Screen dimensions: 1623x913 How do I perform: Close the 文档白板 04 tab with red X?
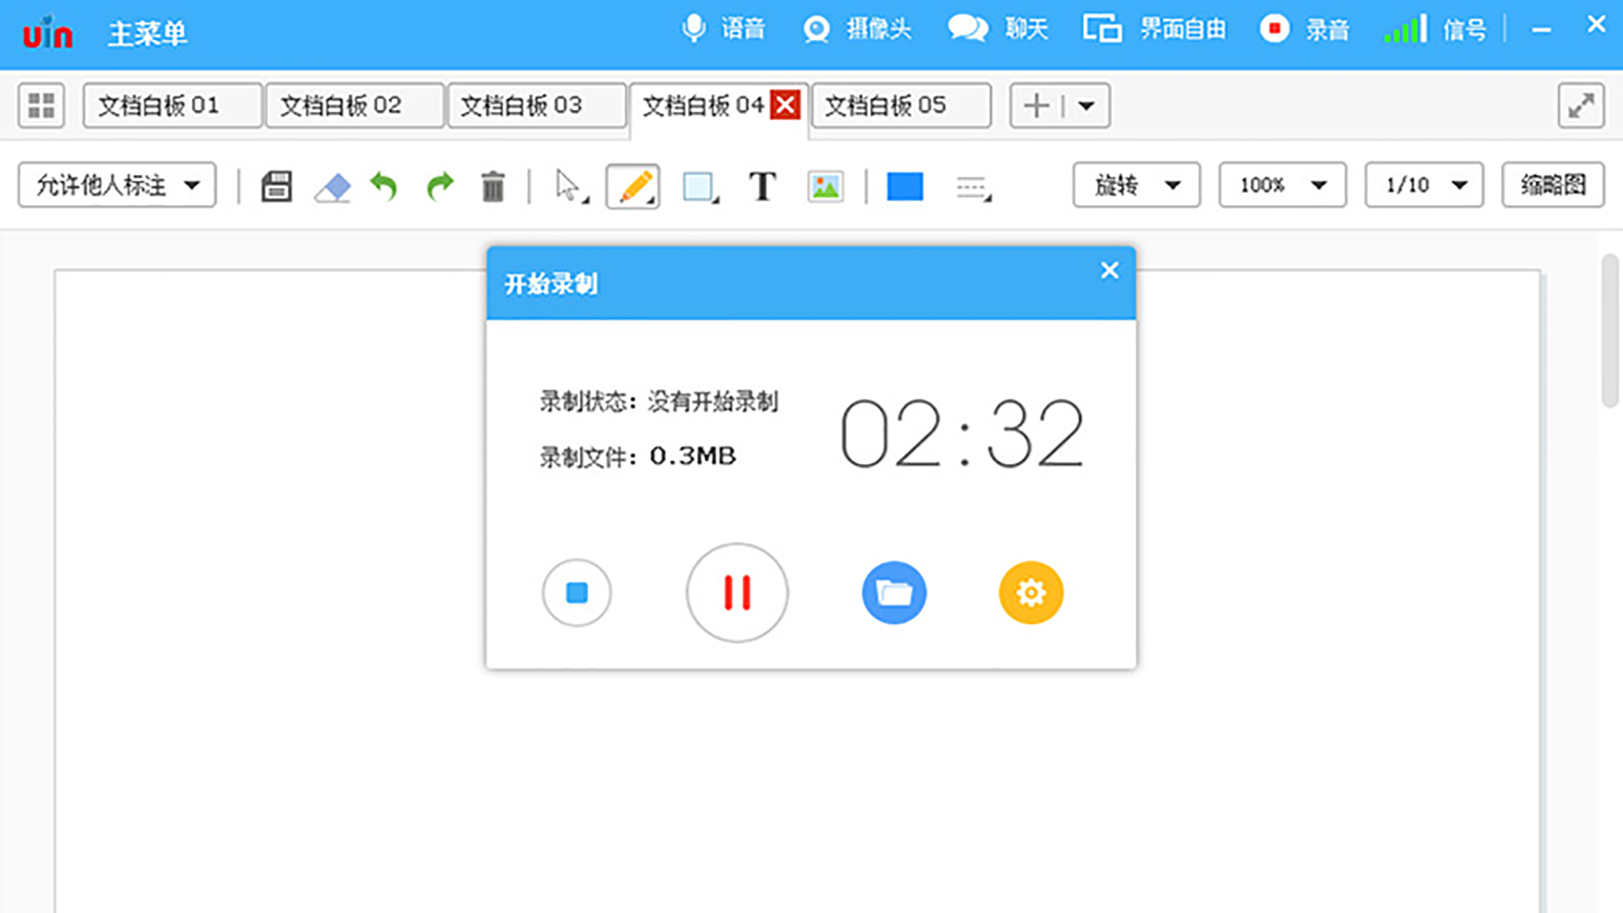pos(785,106)
